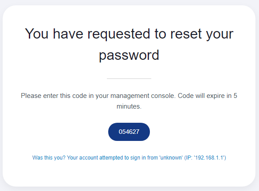The height and width of the screenshot is (191, 259).
Task: Click the 054627 verification code button
Action: pos(129,132)
